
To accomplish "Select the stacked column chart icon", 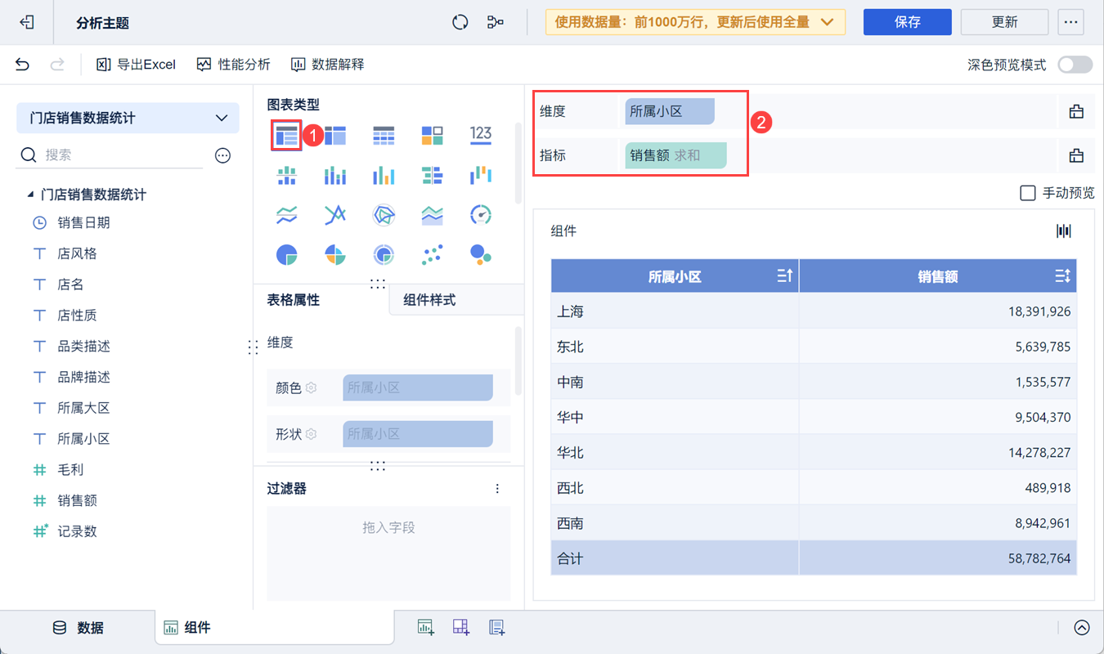I will (x=335, y=175).
